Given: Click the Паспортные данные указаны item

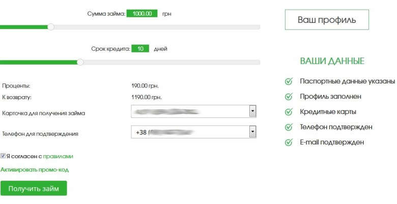Looking at the screenshot, I should tap(347, 81).
